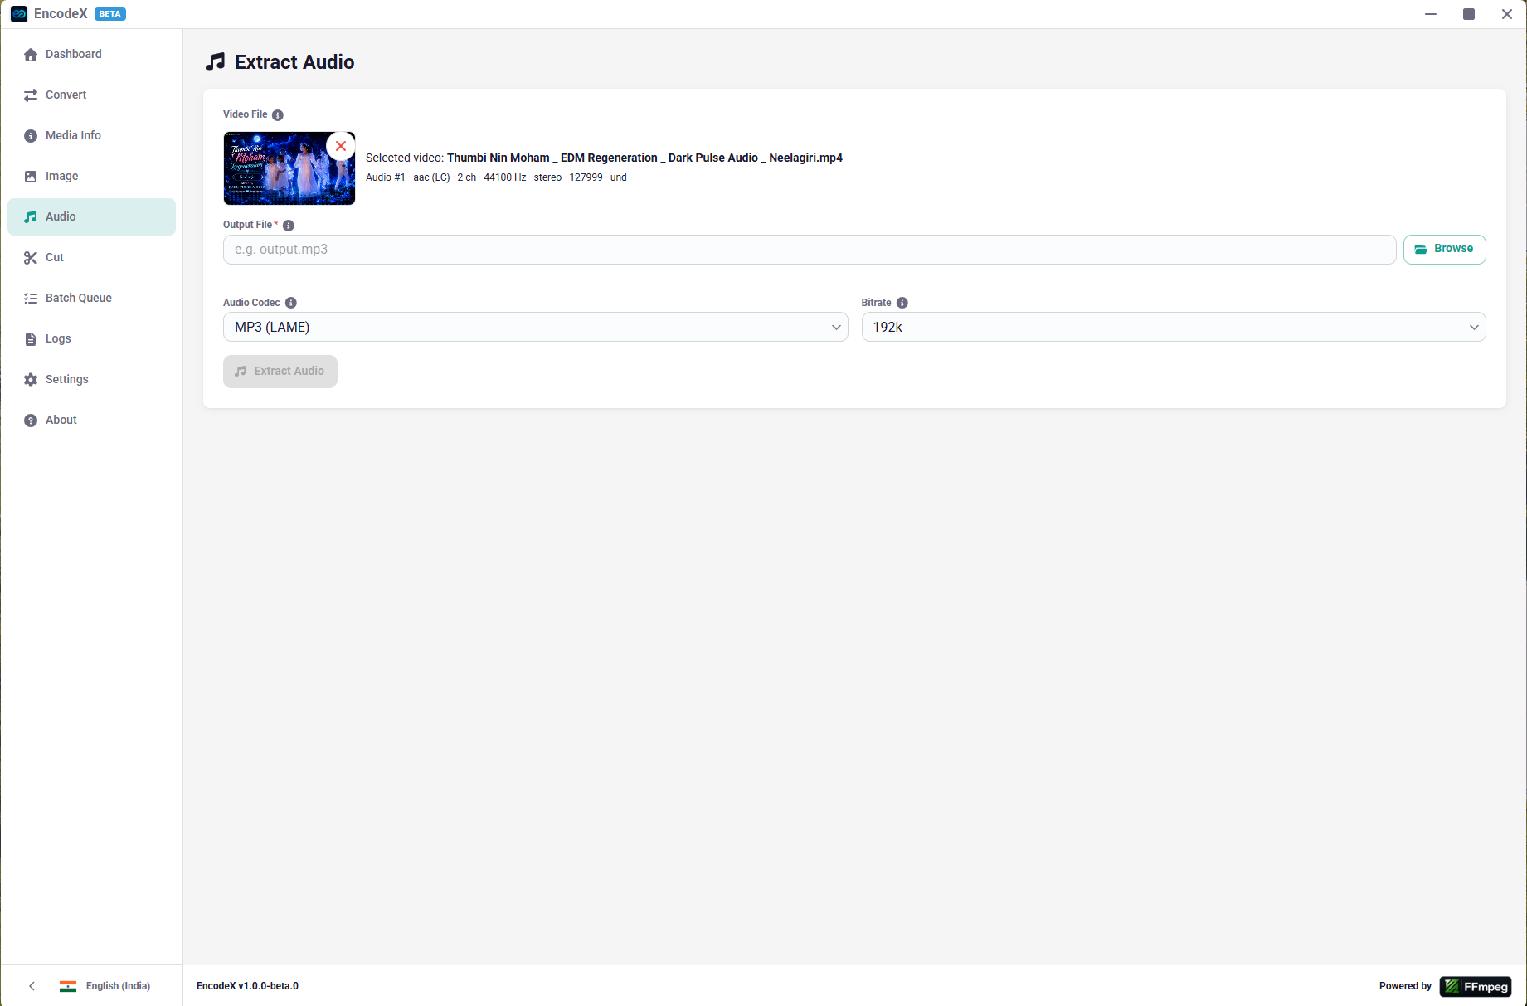The image size is (1527, 1006).
Task: Close the EncodeX window
Action: (1507, 14)
